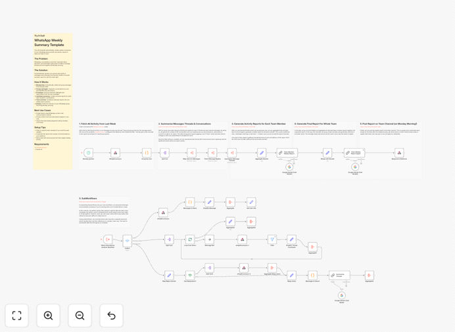Select the final posting node in section 5
This screenshot has height=332, width=455.
399,153
